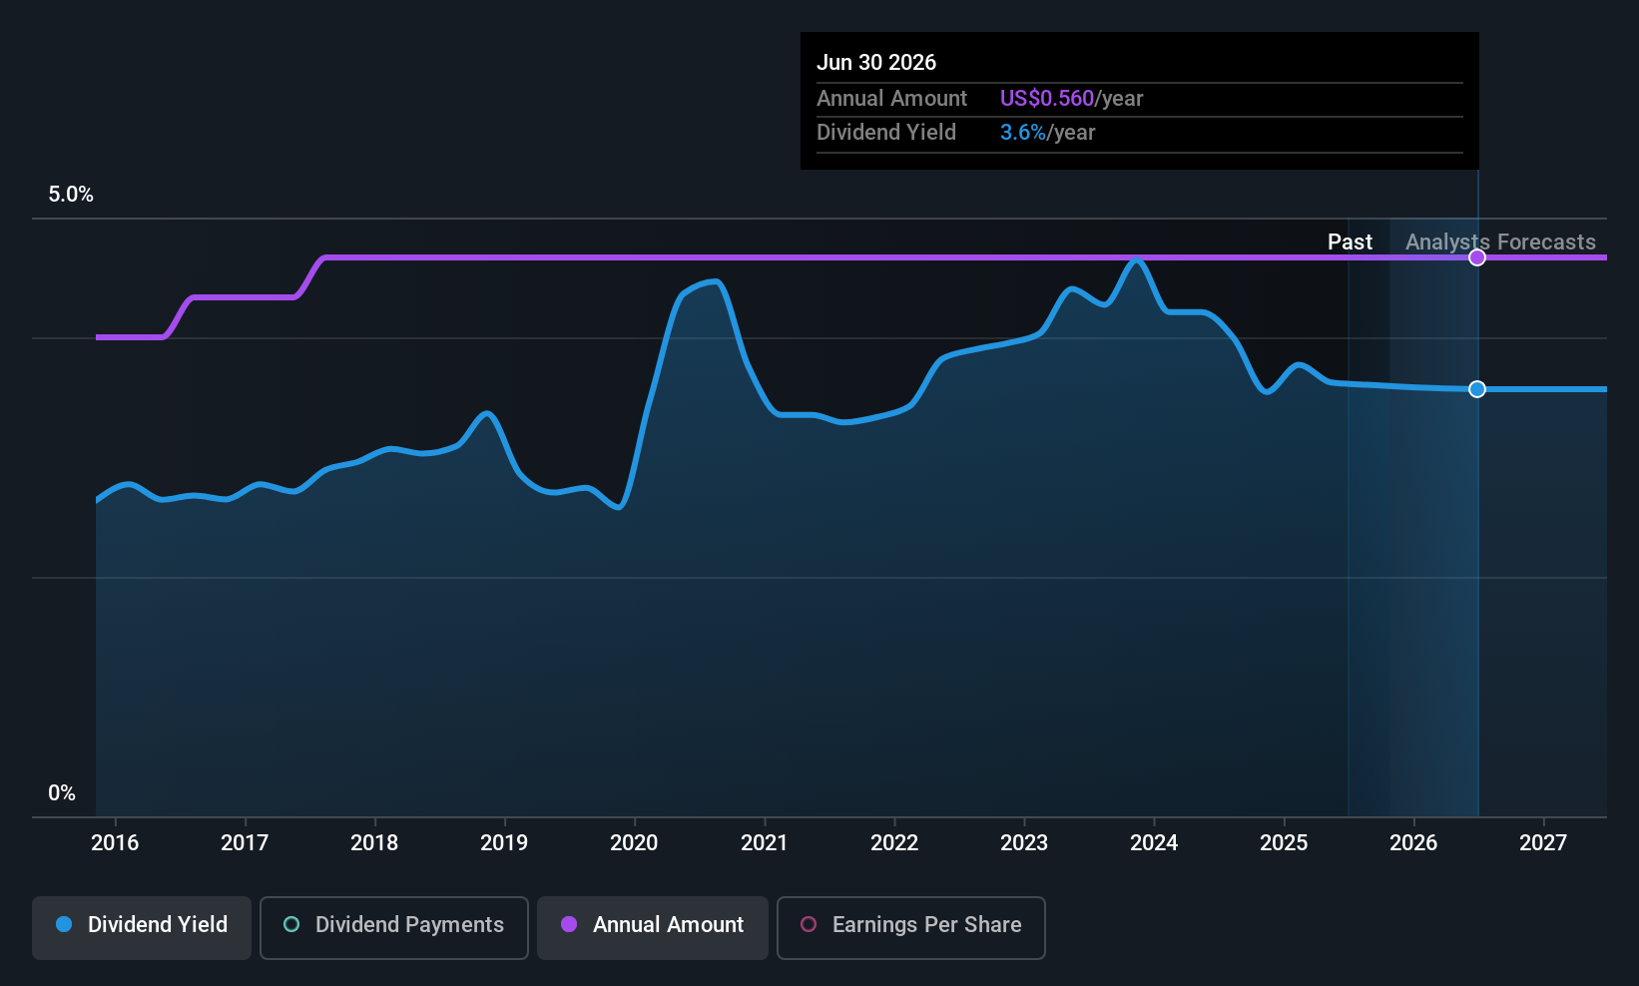Click the 2018 x-axis label
The height and width of the screenshot is (986, 1639).
pyautogui.click(x=374, y=843)
